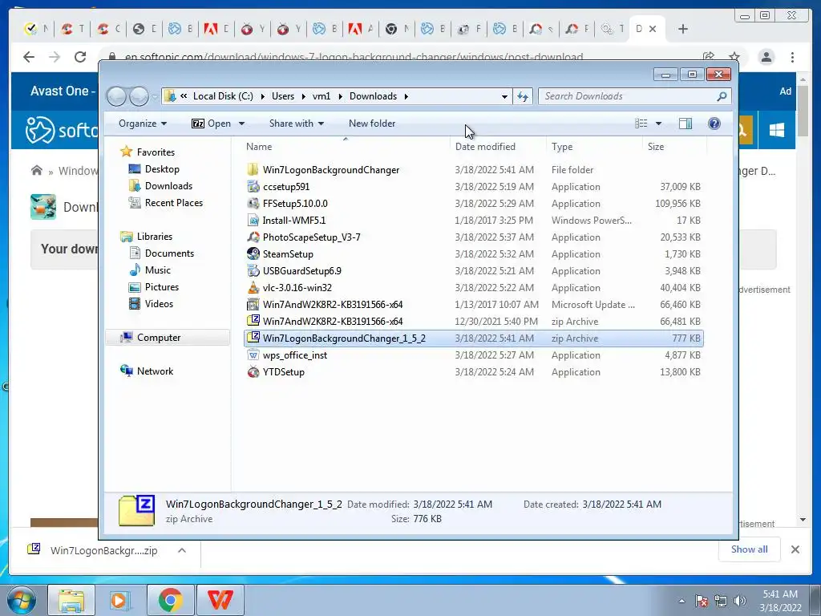821x616 pixels.
Task: Expand the address bar history dropdown
Action: point(504,96)
